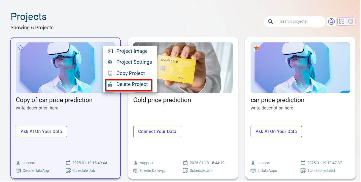Focus the Search projects input field
Screen dimensions: 361x182
pos(299,21)
